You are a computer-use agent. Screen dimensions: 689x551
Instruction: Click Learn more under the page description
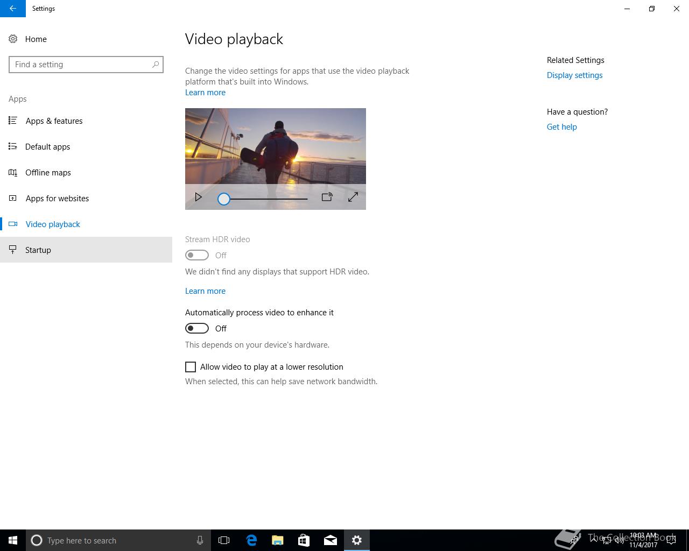[x=205, y=93]
